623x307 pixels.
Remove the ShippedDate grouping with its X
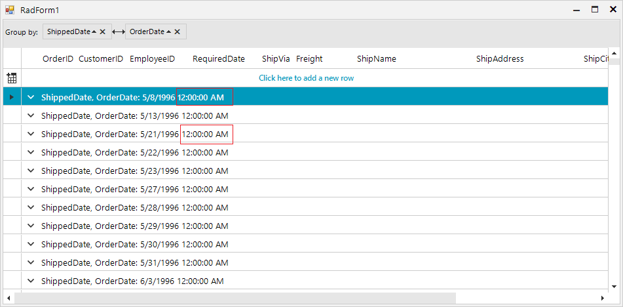102,31
